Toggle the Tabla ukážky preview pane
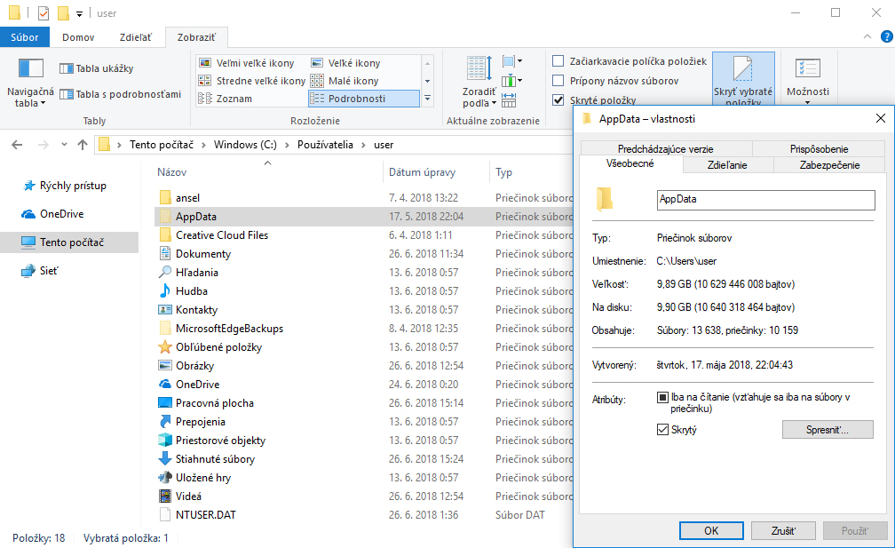 (x=97, y=68)
